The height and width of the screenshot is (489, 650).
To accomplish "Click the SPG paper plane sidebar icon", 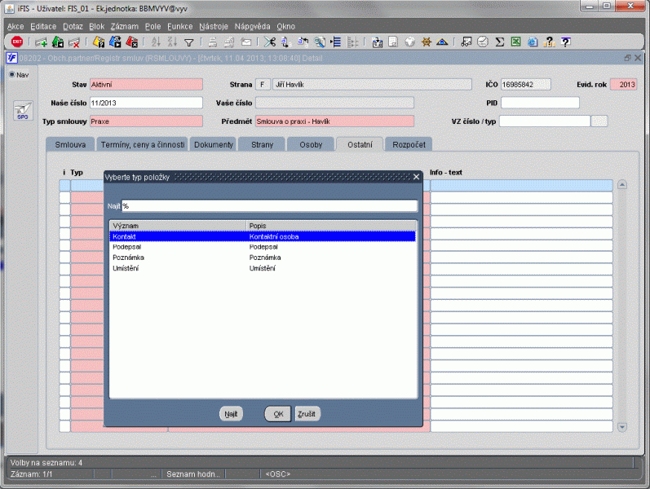I will [23, 111].
